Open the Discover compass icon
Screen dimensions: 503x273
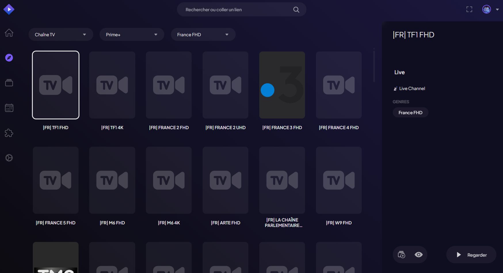(x=9, y=58)
